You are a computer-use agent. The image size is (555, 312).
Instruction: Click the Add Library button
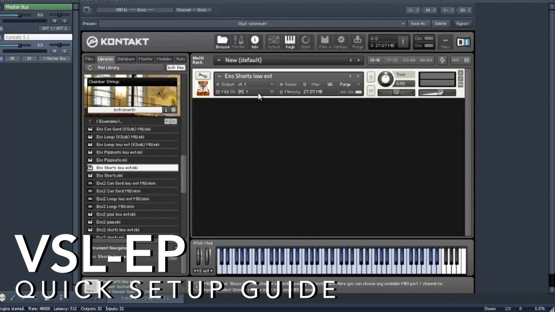pos(108,68)
